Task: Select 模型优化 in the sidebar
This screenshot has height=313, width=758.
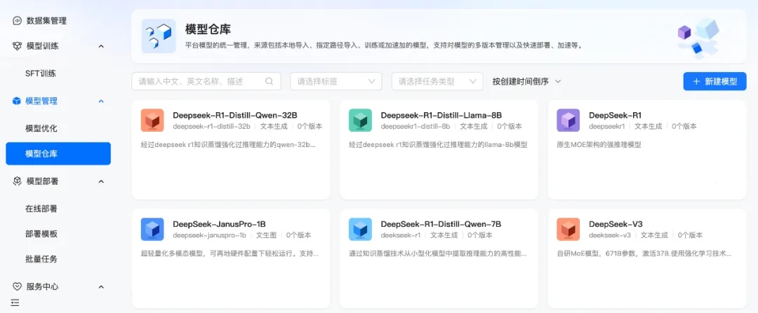Action: pyautogui.click(x=41, y=128)
